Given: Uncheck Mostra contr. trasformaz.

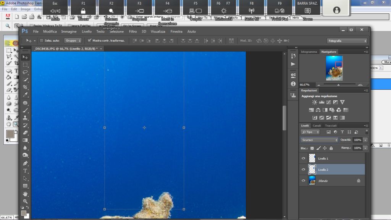Looking at the screenshot, I should pos(89,40).
